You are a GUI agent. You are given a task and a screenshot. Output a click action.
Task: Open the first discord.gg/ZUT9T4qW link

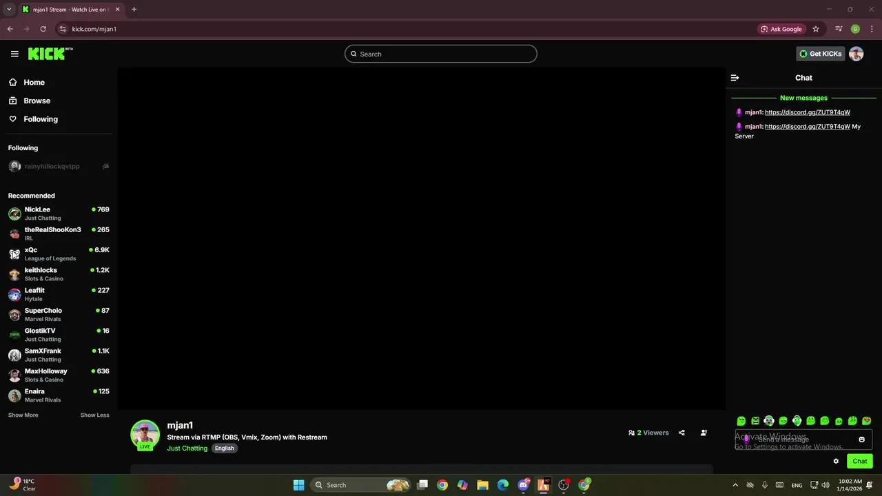(807, 112)
